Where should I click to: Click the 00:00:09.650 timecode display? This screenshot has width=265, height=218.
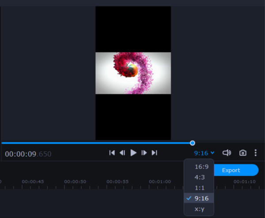pyautogui.click(x=28, y=154)
